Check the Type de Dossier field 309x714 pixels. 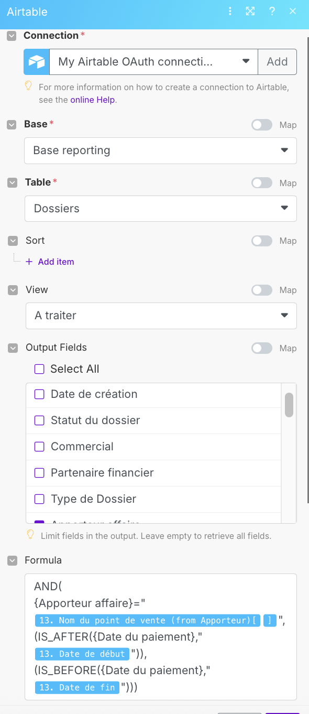click(39, 499)
